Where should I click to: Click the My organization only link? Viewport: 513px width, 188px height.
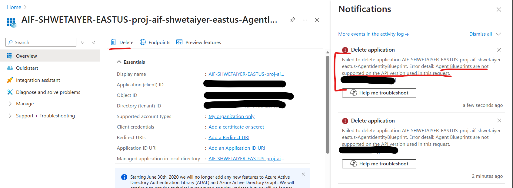coord(232,116)
